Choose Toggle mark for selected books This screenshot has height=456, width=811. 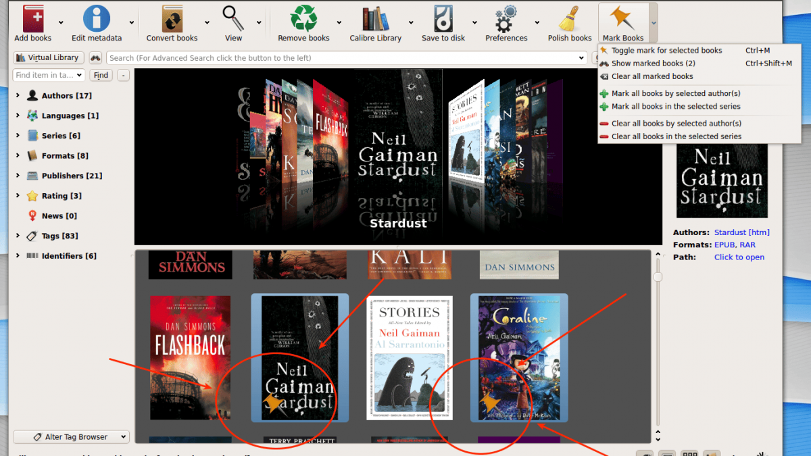coord(666,51)
